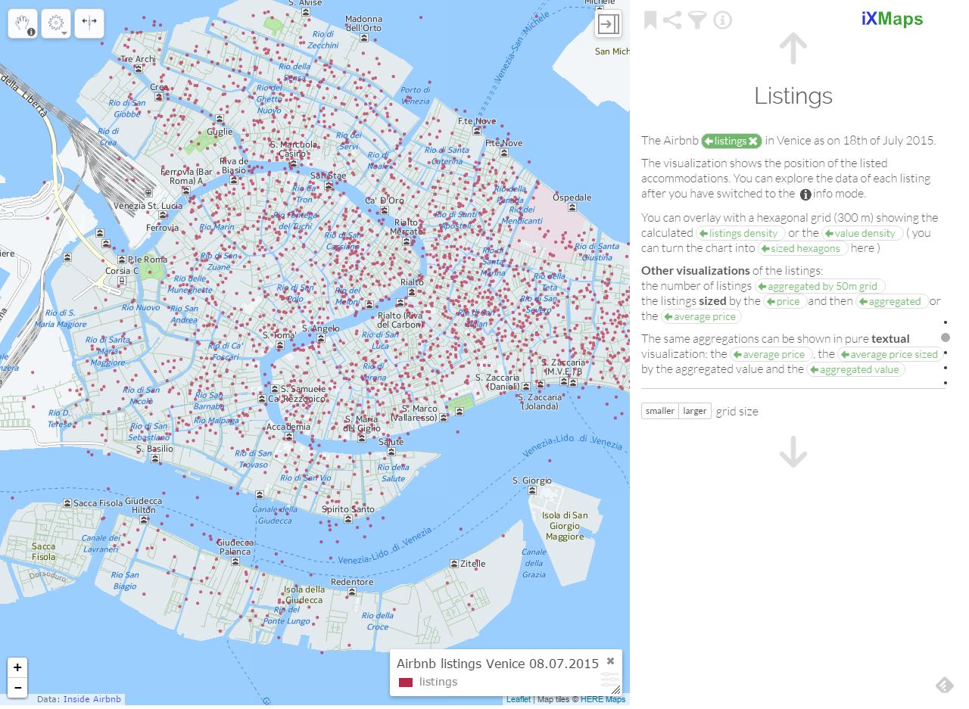
Task: Click the share icon
Action: 672,20
